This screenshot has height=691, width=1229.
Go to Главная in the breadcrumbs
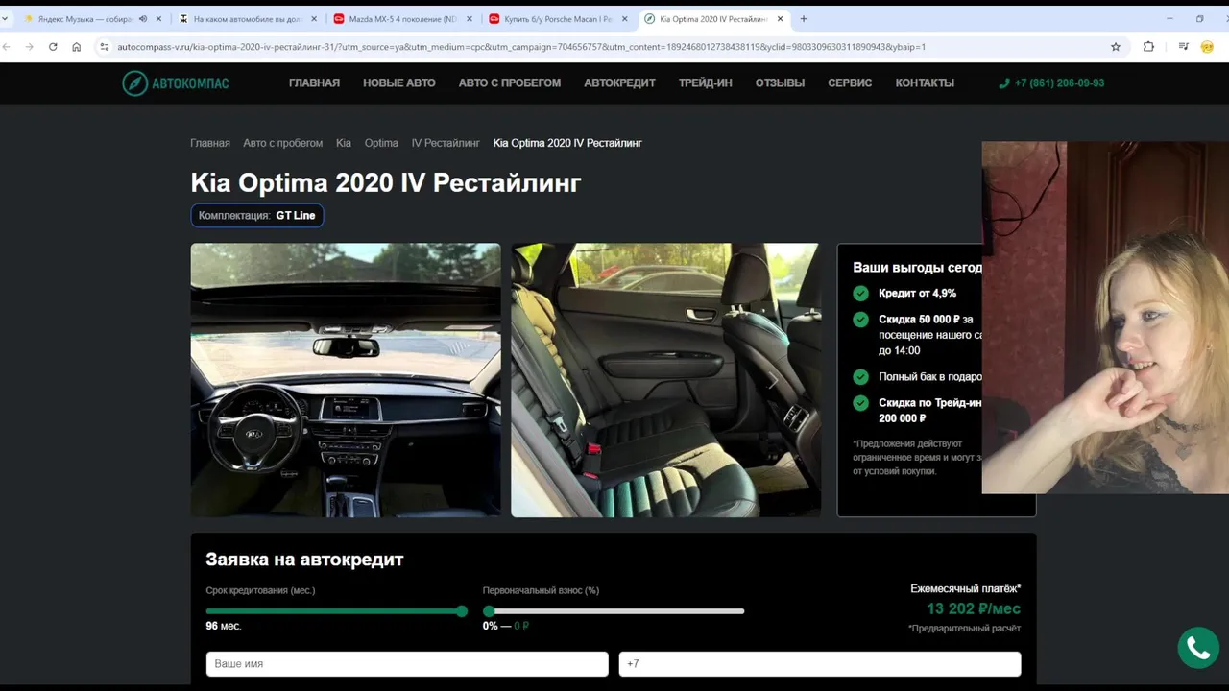(209, 143)
